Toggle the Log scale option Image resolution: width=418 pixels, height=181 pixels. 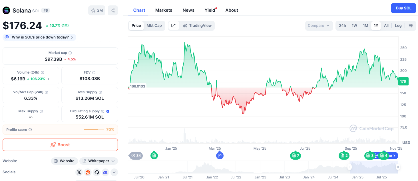point(398,26)
